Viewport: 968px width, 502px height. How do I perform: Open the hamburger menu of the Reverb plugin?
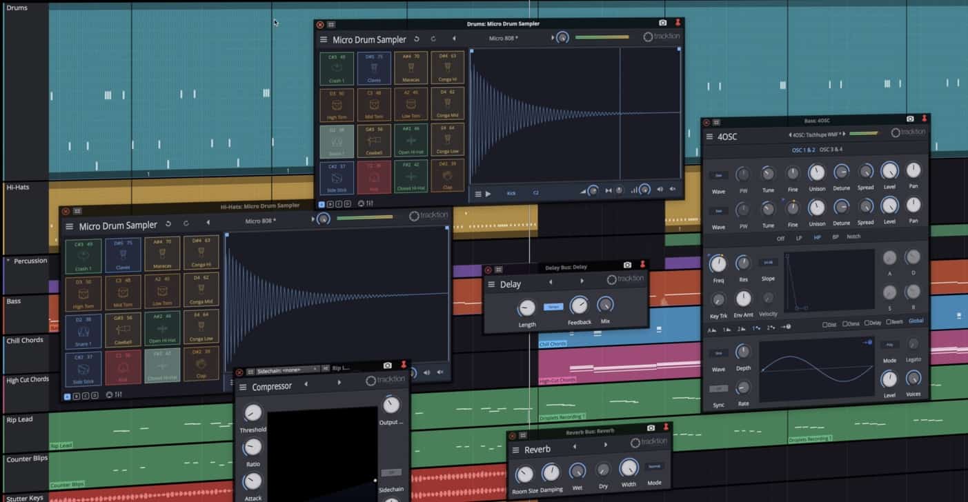[x=515, y=450]
